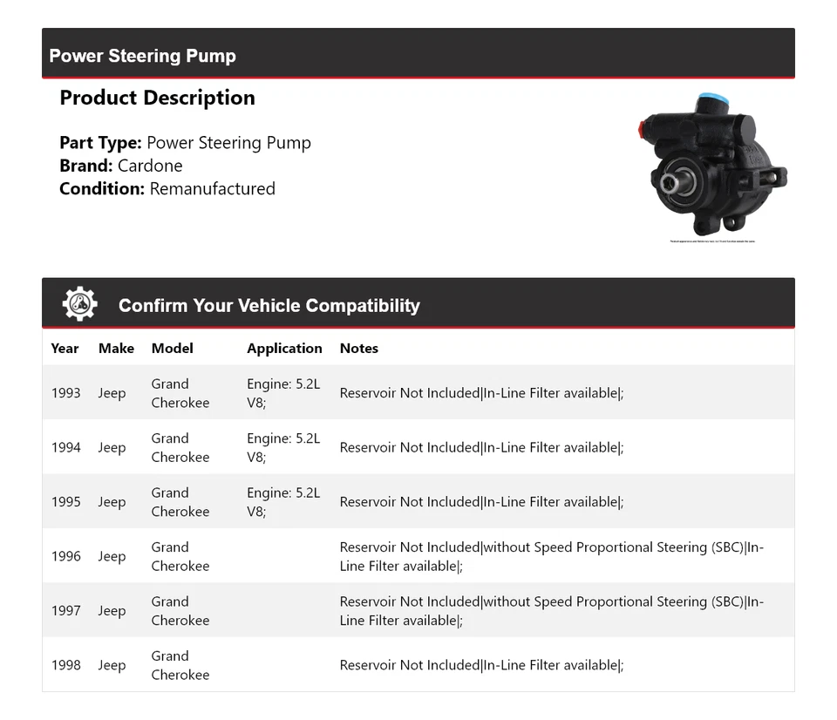Select the Model column header
837x720 pixels.
click(172, 348)
